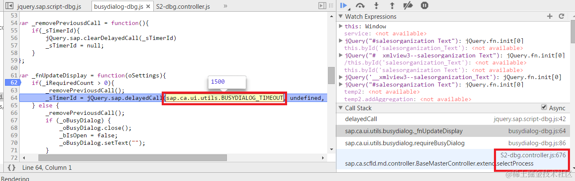Open busydialog-dbg.js:64 source link
575x181 pixels.
537,131
